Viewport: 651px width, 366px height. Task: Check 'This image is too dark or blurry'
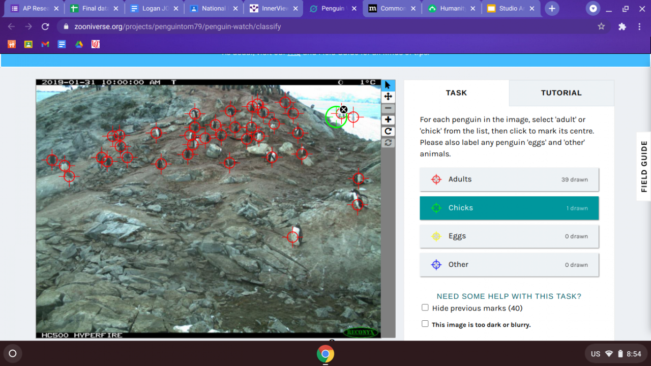coord(425,324)
